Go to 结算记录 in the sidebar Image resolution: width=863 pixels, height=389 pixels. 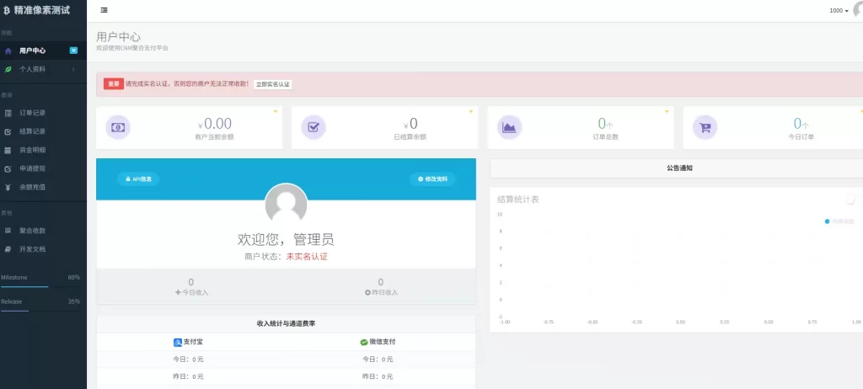click(x=43, y=131)
